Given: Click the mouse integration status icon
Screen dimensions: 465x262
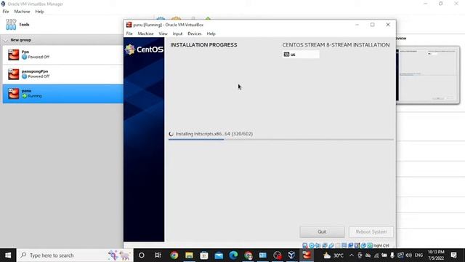Looking at the screenshot, I should 363,245.
